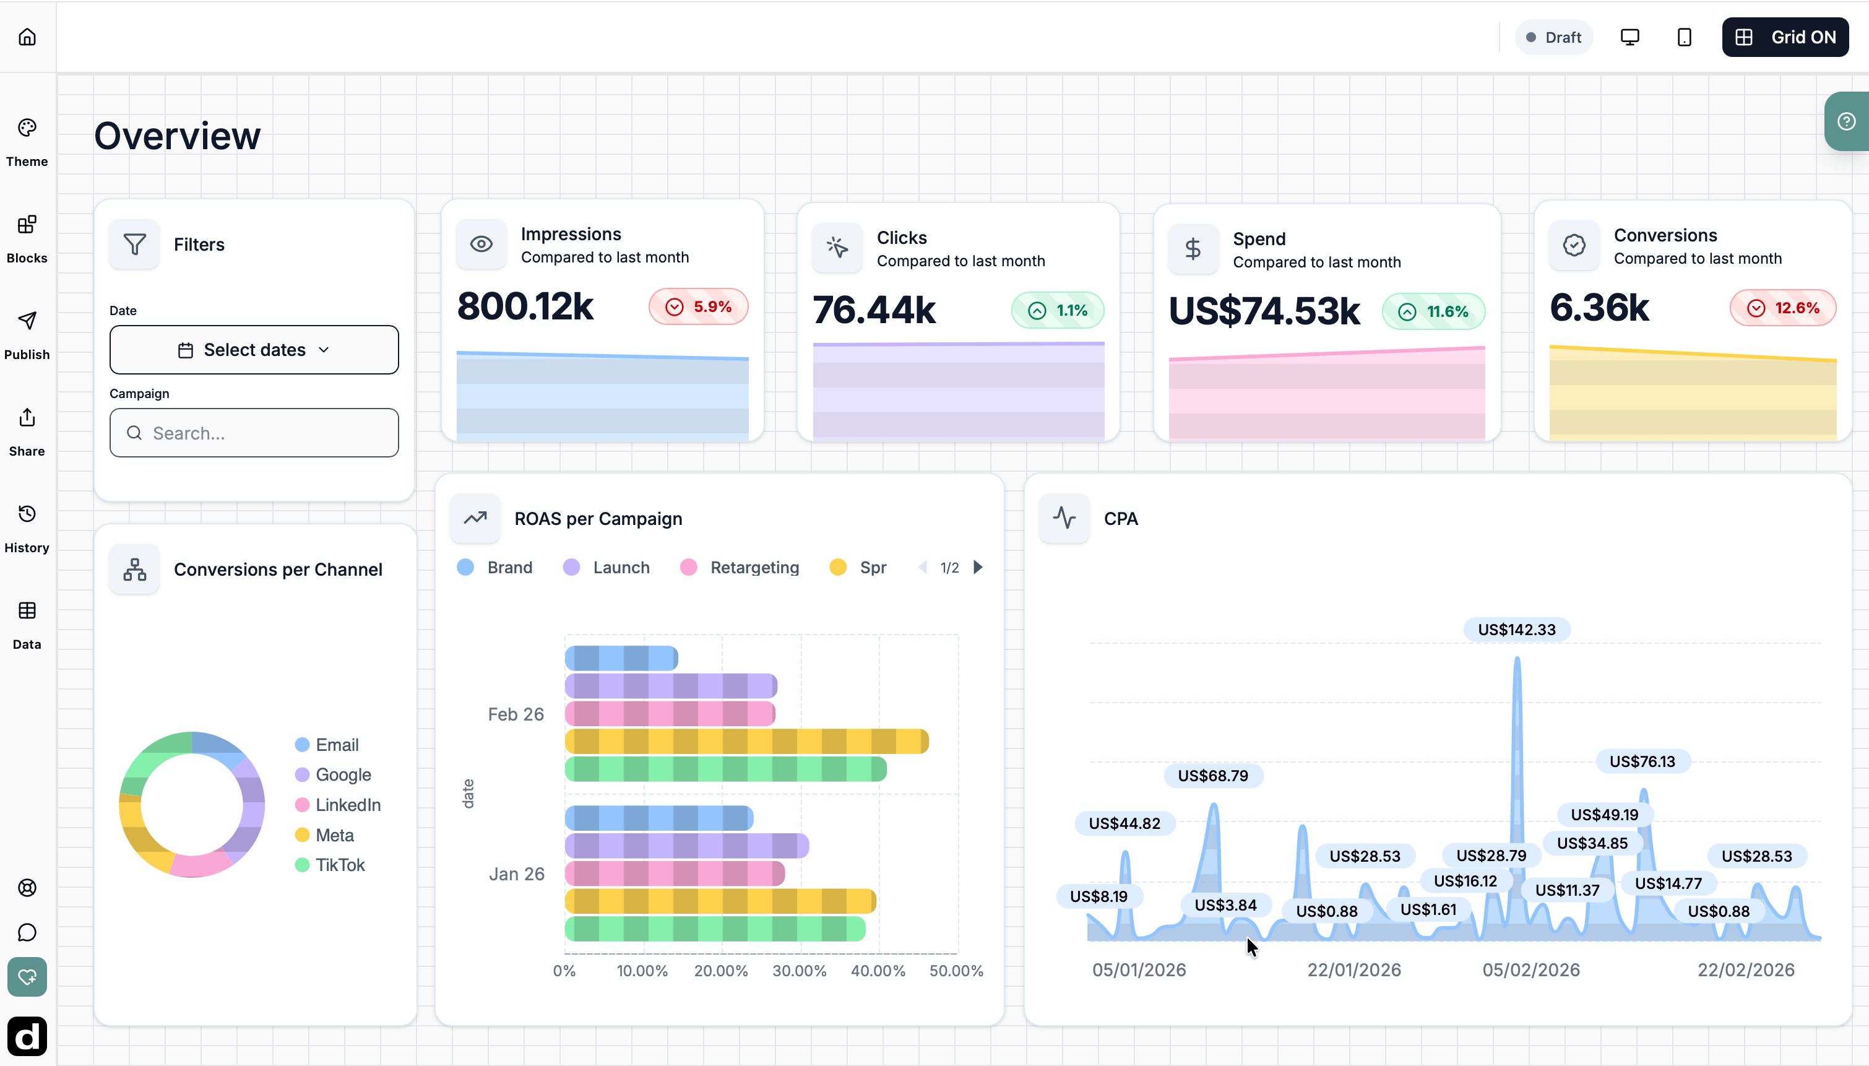Open the Share option
The image size is (1869, 1066).
[27, 432]
